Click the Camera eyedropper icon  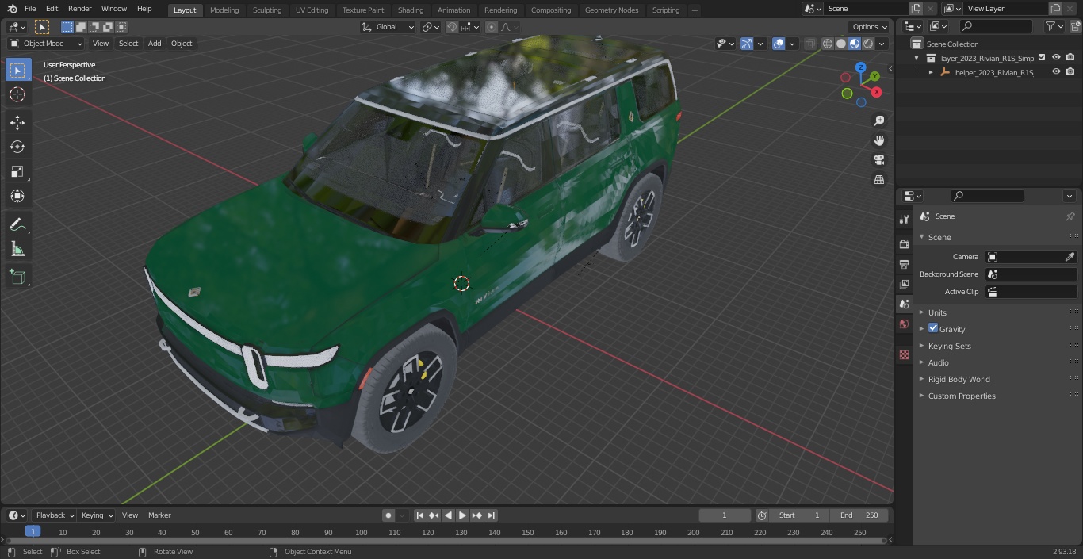[x=1070, y=257]
